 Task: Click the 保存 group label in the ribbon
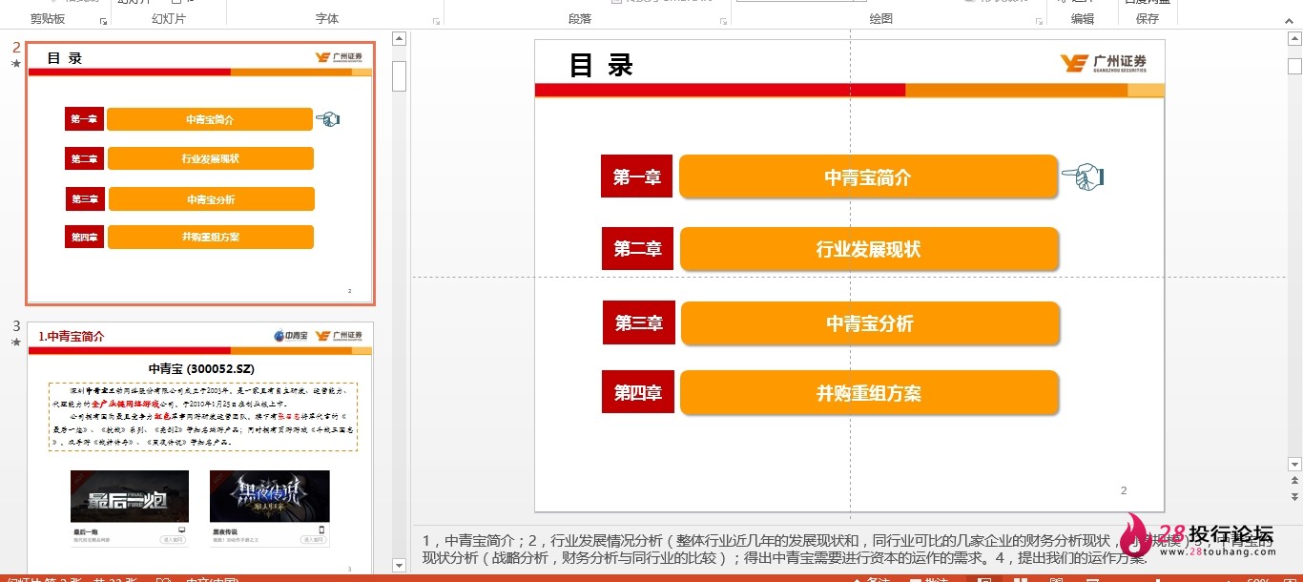point(1148,19)
